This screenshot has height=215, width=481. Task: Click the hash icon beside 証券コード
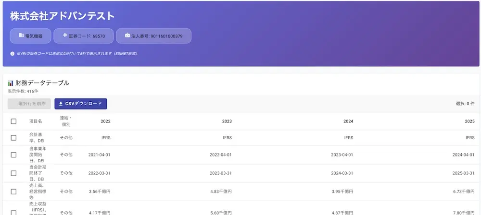pos(65,35)
